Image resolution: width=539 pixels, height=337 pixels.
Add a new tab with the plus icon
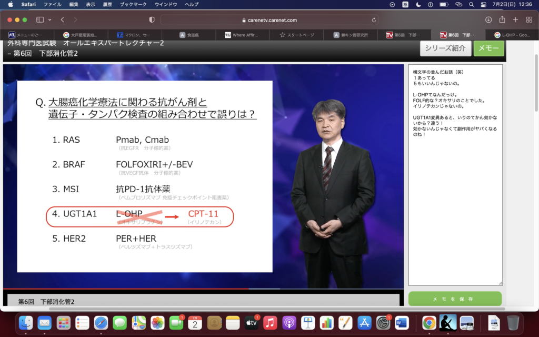(515, 19)
